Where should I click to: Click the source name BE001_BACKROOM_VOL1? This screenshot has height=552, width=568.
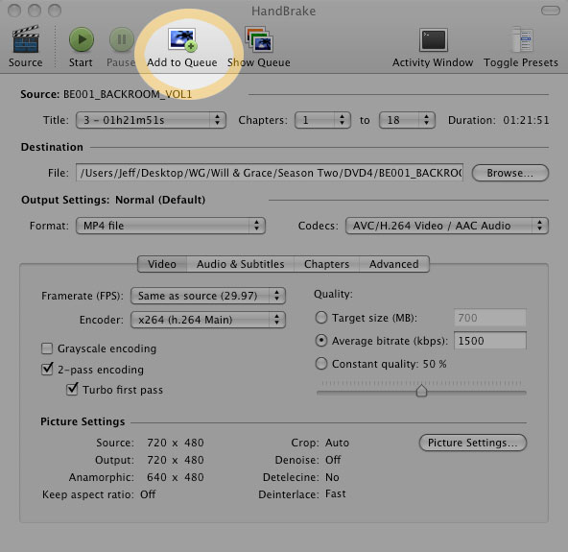[x=128, y=94]
